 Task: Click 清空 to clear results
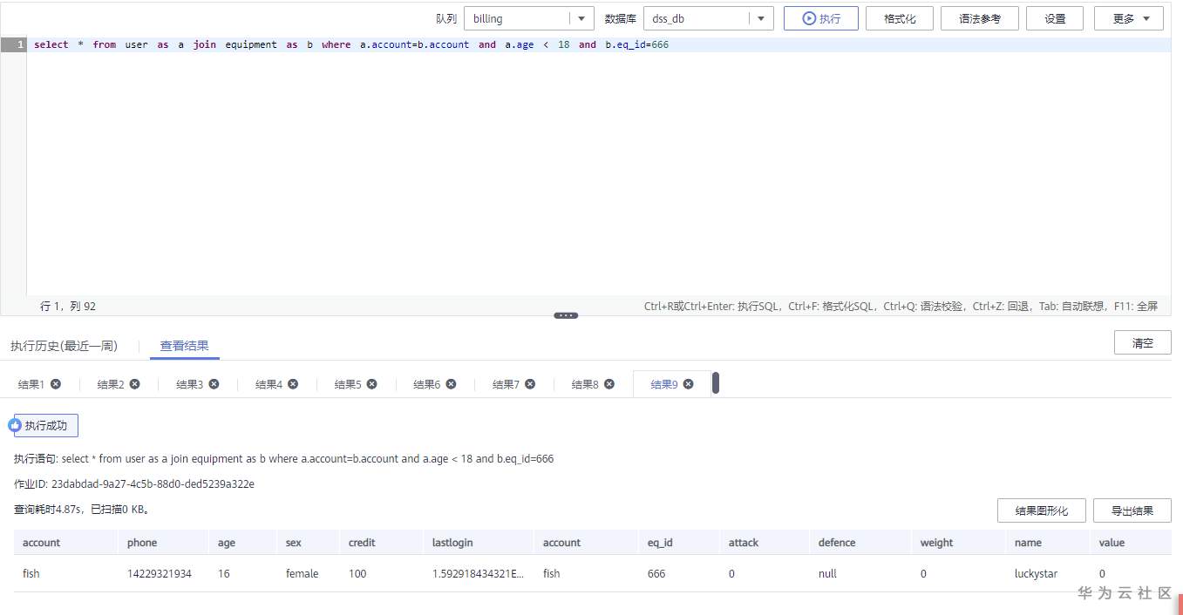tap(1142, 343)
